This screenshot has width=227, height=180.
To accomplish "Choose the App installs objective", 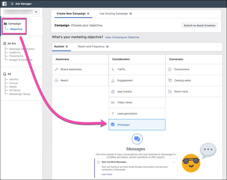I will [137, 92].
